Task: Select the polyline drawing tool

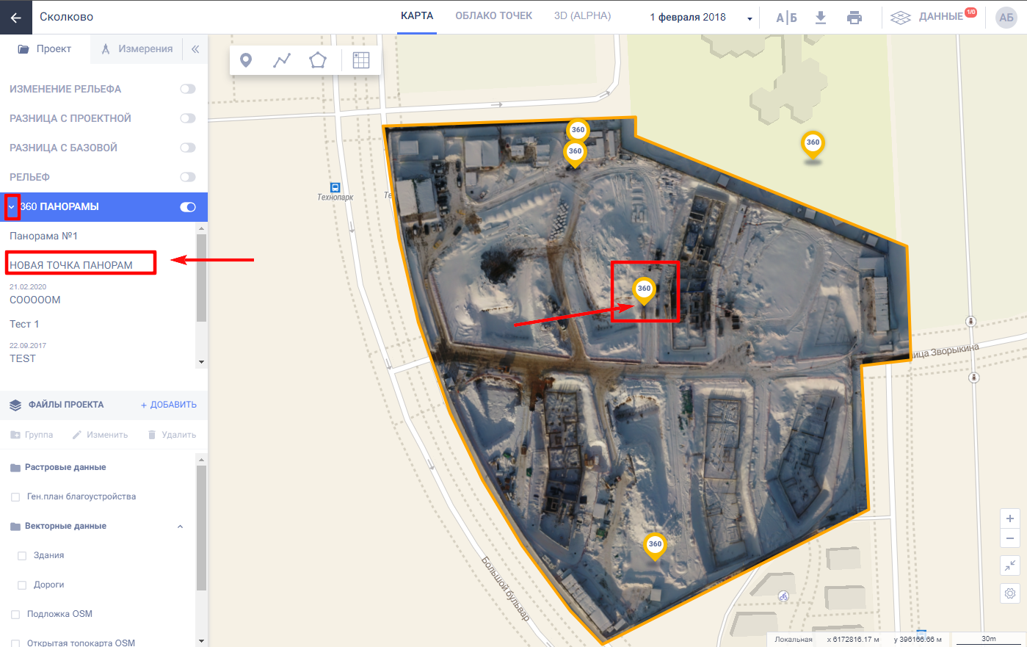Action: click(282, 60)
